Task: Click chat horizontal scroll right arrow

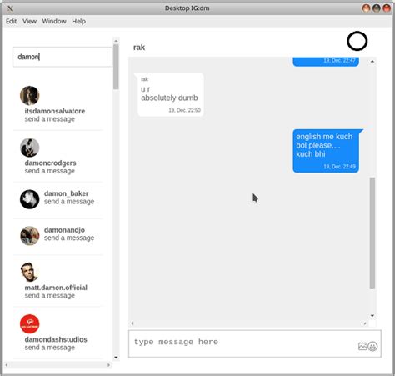Action: pos(365,323)
